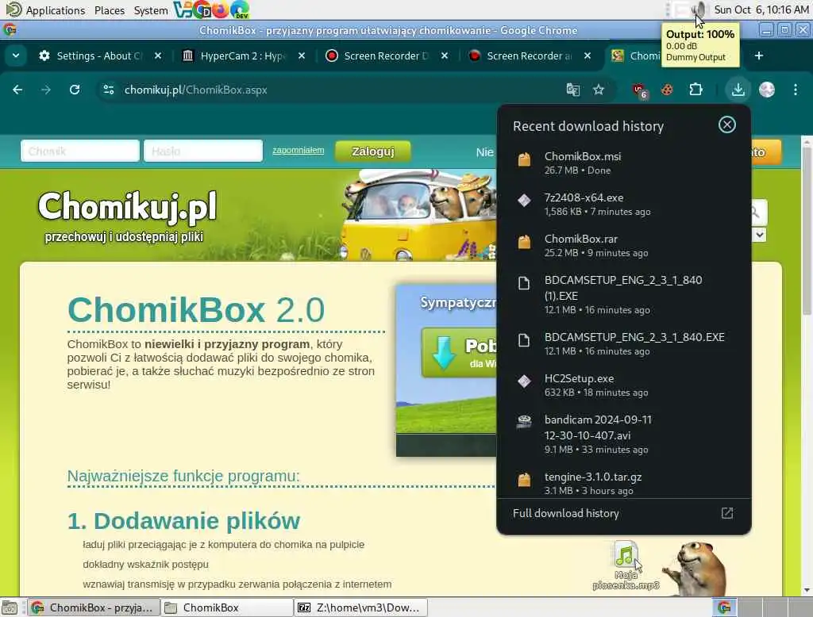Click the ChomikBox.msi file icon
Screen dimensions: 813x617
point(524,159)
